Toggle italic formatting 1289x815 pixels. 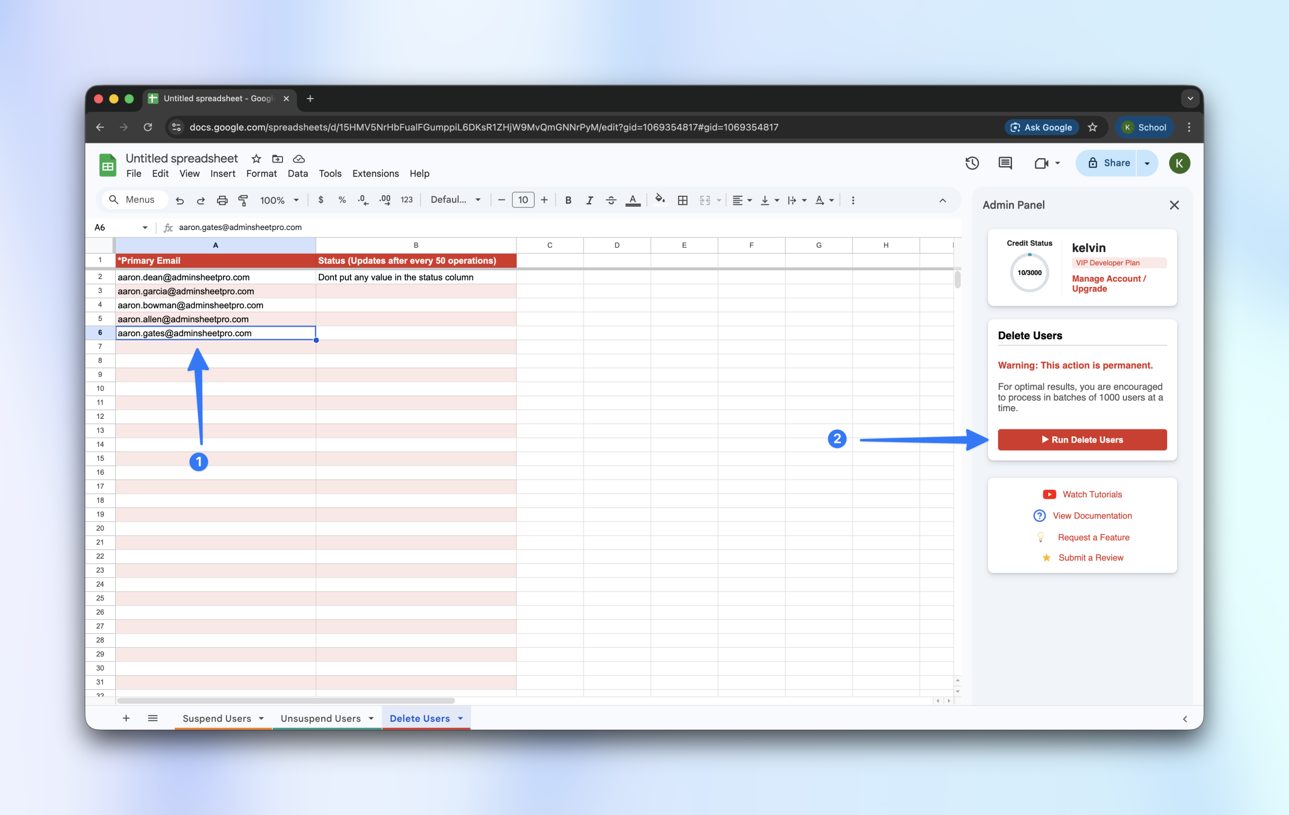[x=589, y=200]
